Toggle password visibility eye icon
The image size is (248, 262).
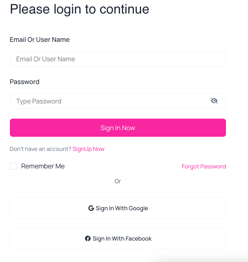214,101
